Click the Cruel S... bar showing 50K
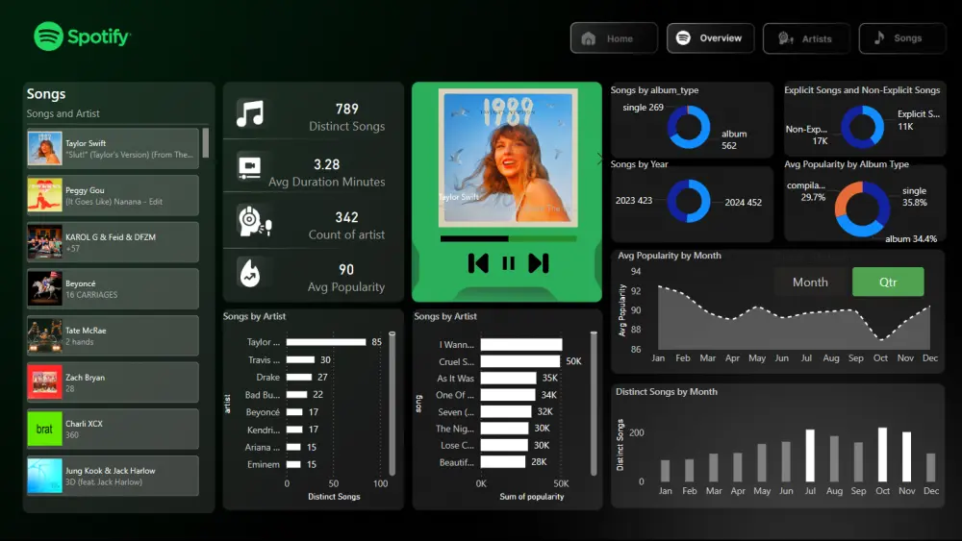 520,361
